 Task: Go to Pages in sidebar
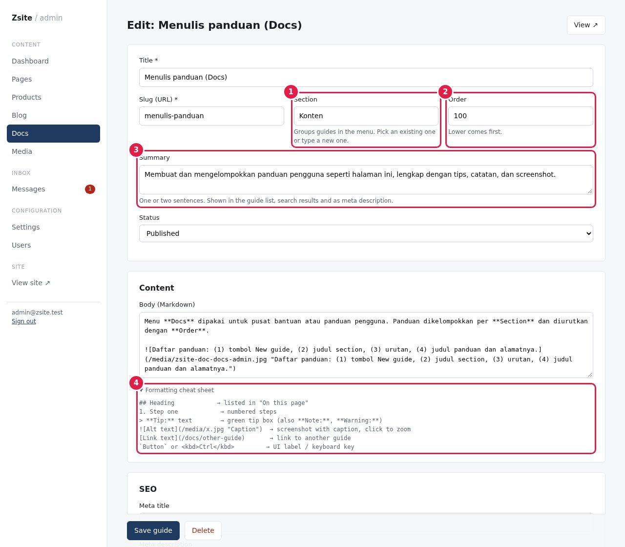click(53, 79)
